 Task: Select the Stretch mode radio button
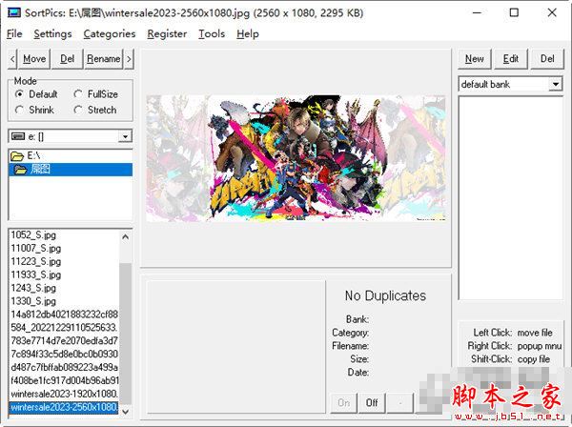(x=78, y=110)
